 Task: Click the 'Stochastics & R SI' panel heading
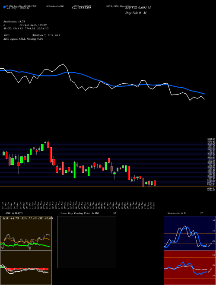(x=185, y=213)
